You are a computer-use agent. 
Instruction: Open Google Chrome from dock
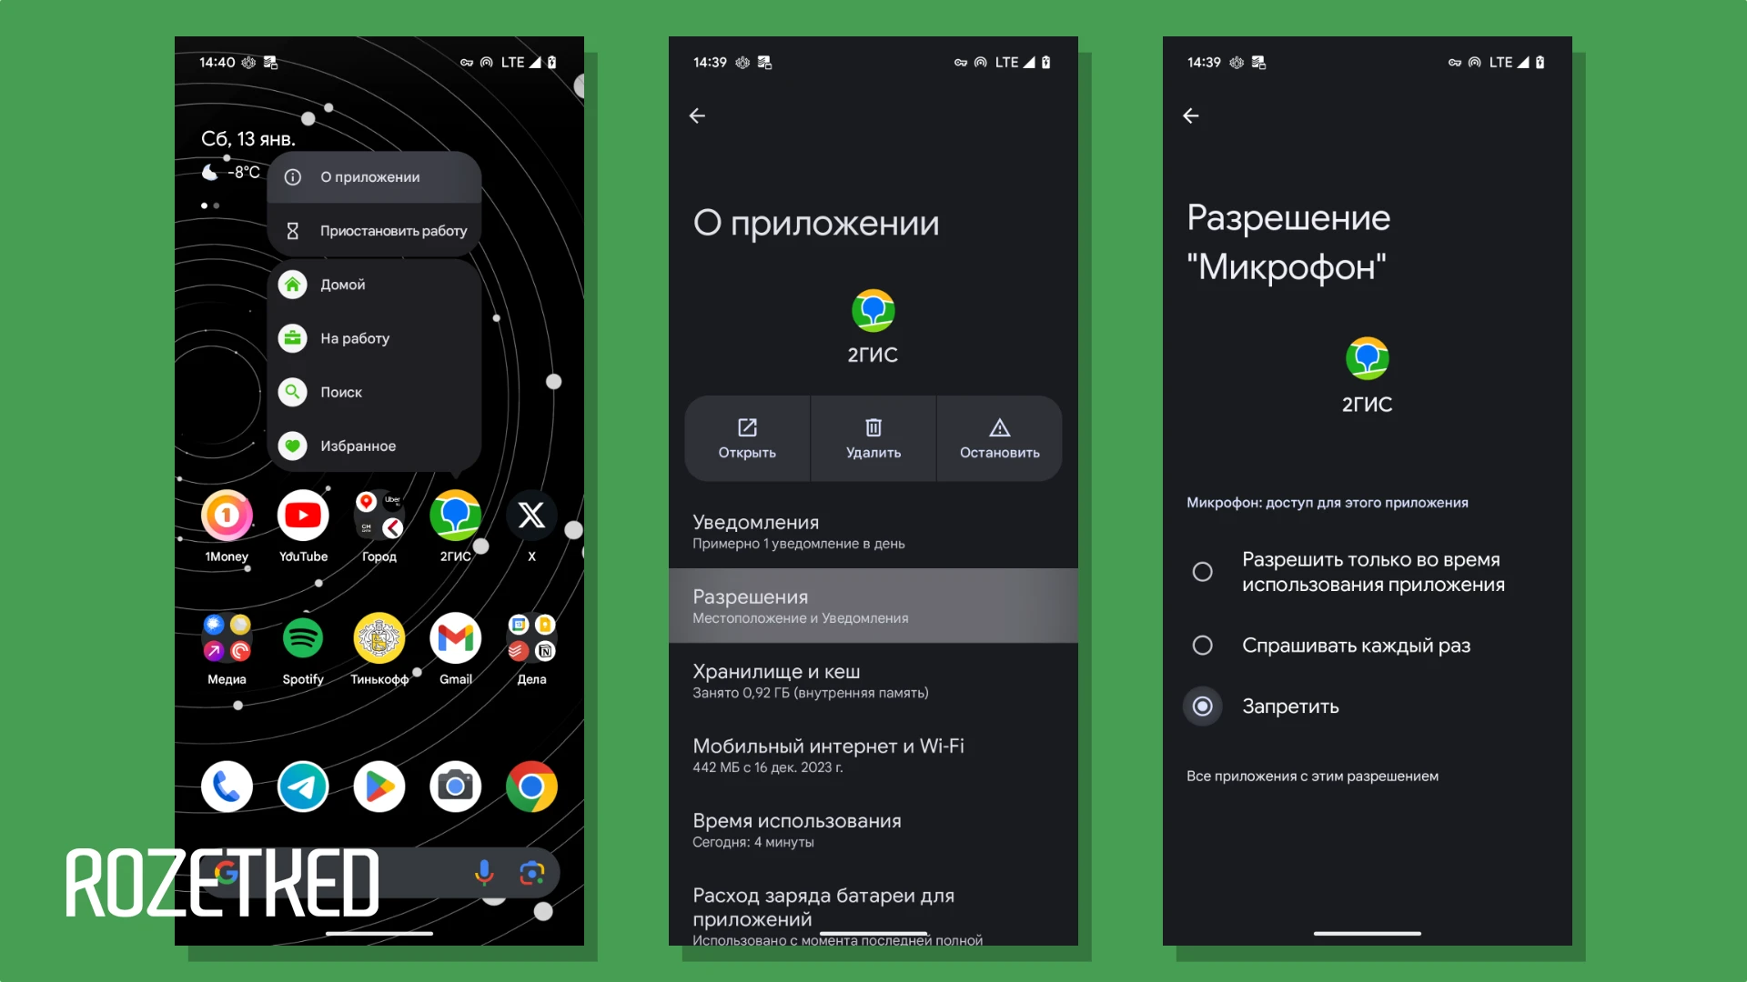point(530,787)
